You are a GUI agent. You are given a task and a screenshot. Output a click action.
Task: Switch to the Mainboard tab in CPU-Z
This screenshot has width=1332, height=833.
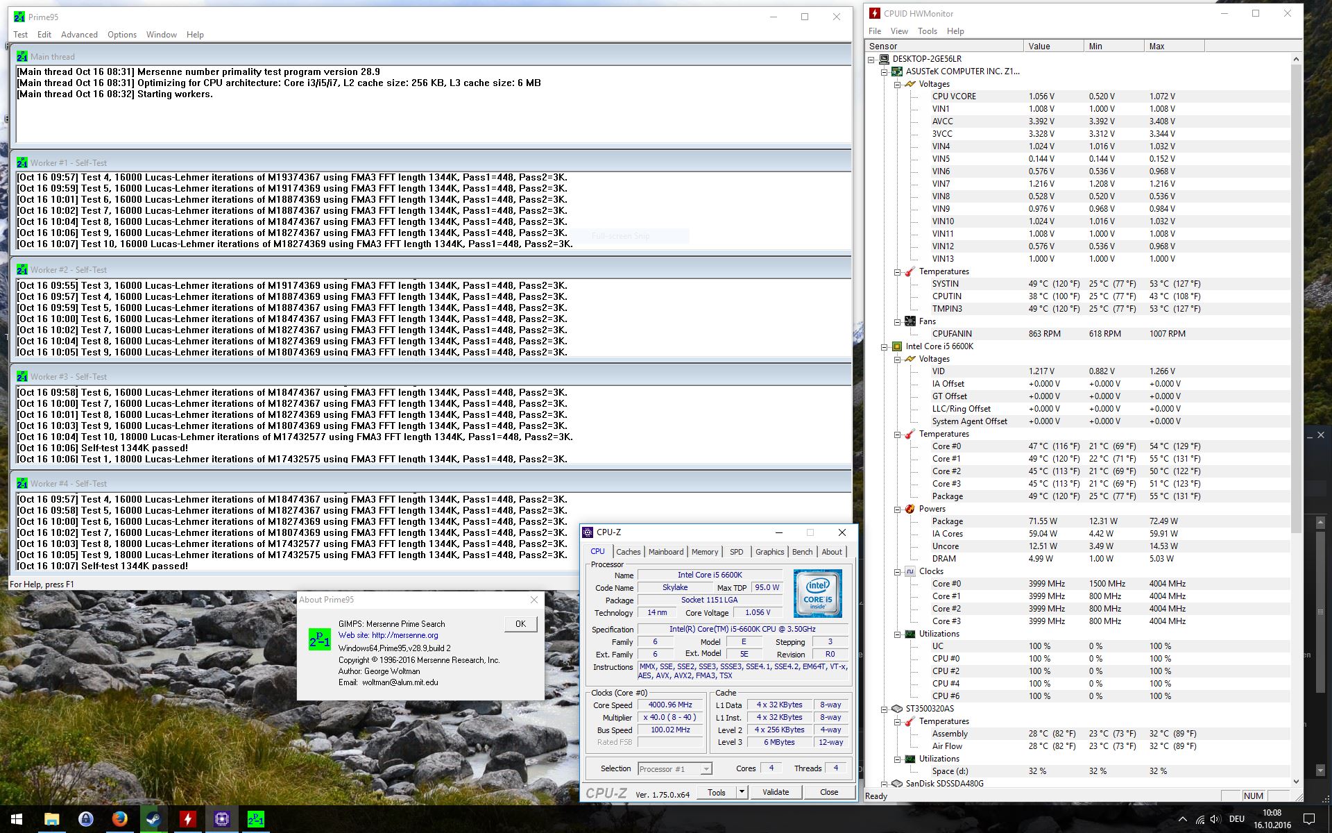665,552
